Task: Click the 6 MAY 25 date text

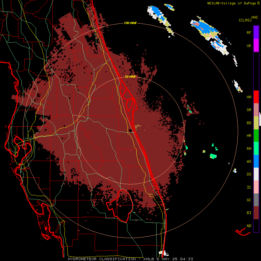Action: coord(167,259)
